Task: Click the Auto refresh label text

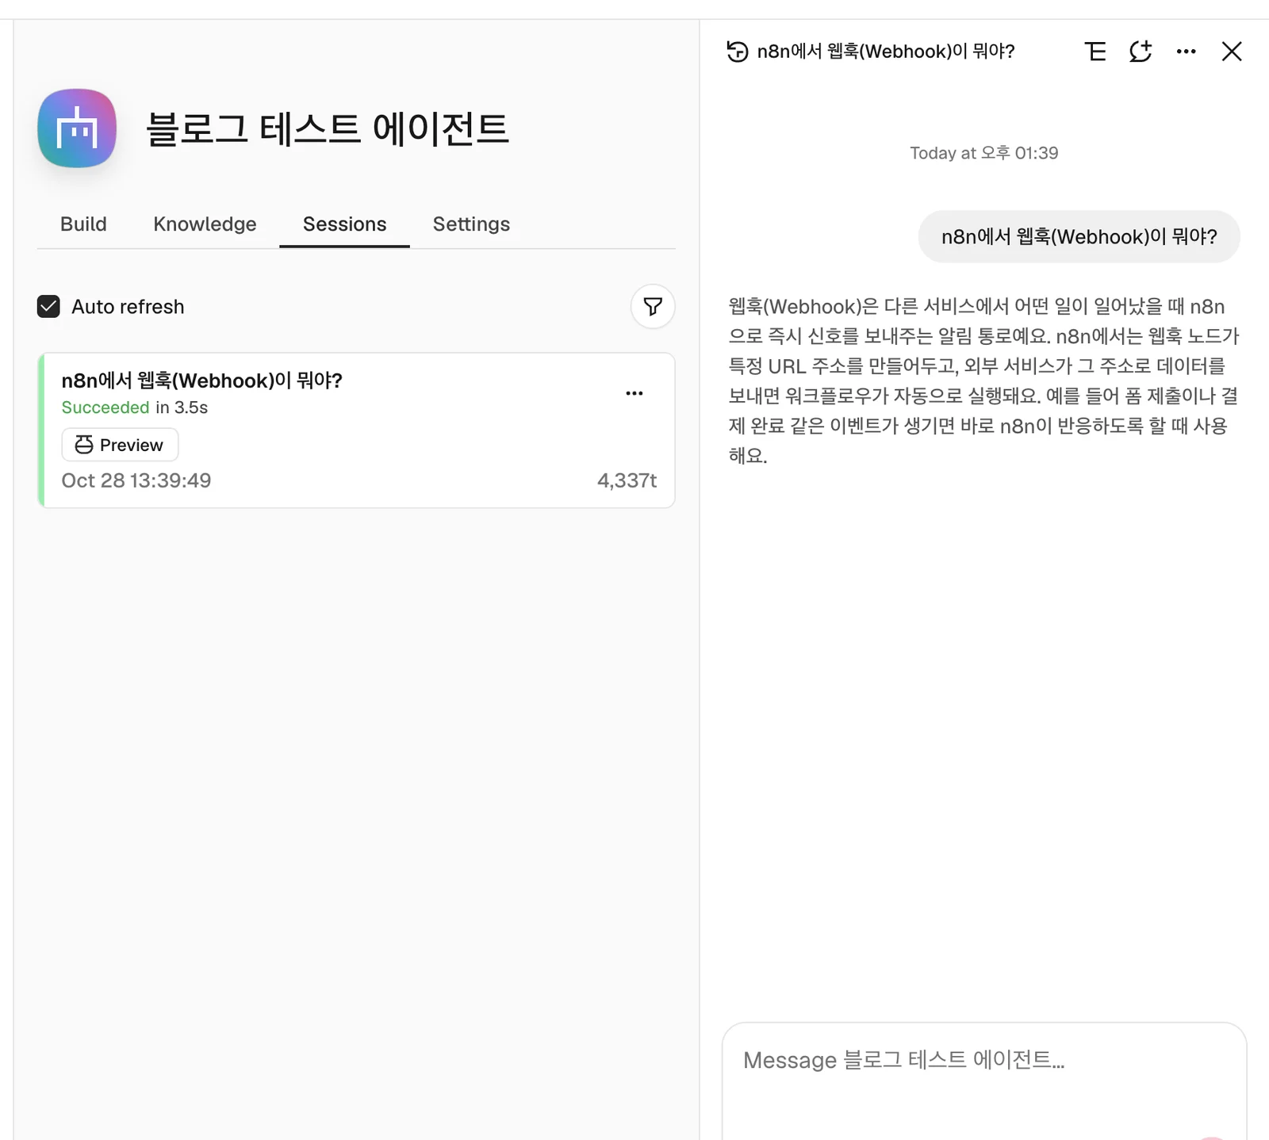Action: pyautogui.click(x=128, y=307)
